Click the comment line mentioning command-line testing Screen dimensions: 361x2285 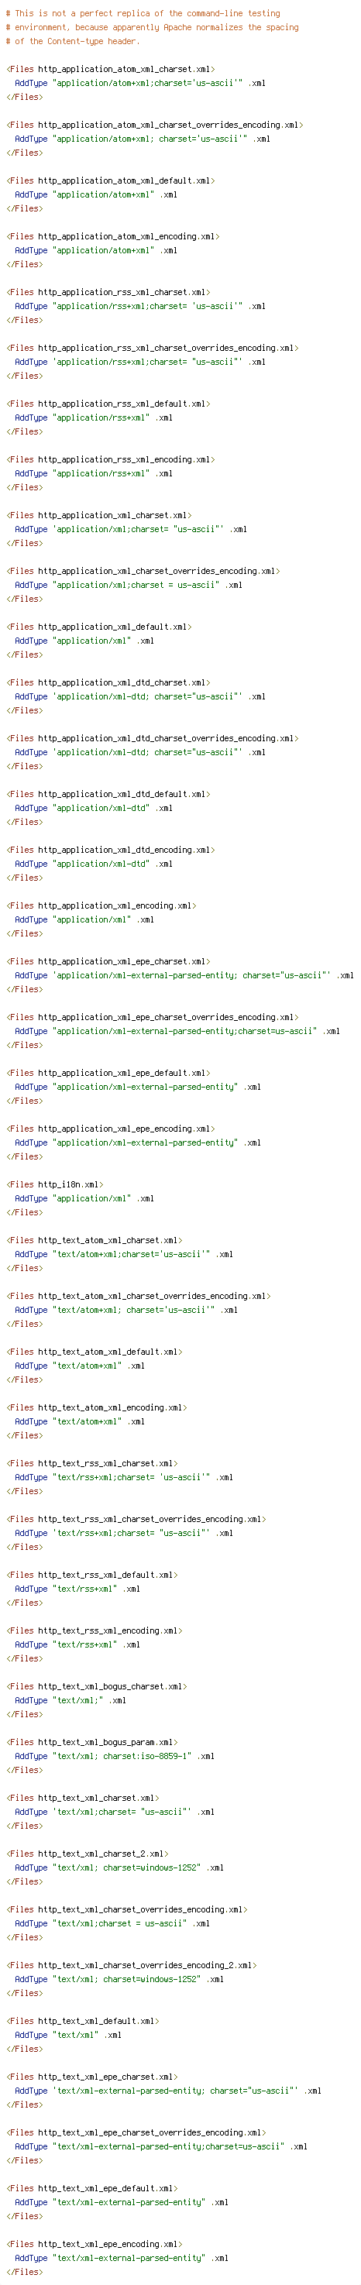pyautogui.click(x=143, y=13)
